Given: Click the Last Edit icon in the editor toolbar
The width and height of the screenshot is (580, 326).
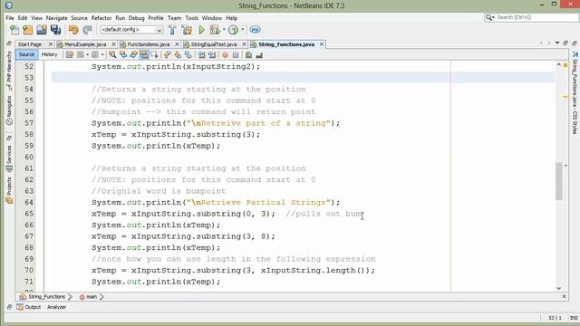Looking at the screenshot, I should click(x=70, y=54).
